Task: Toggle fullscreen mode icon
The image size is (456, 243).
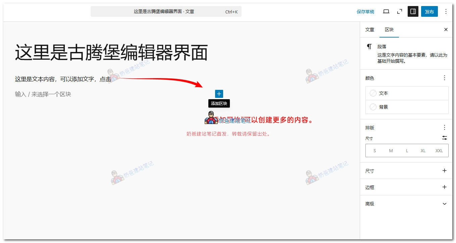Action: [x=399, y=11]
